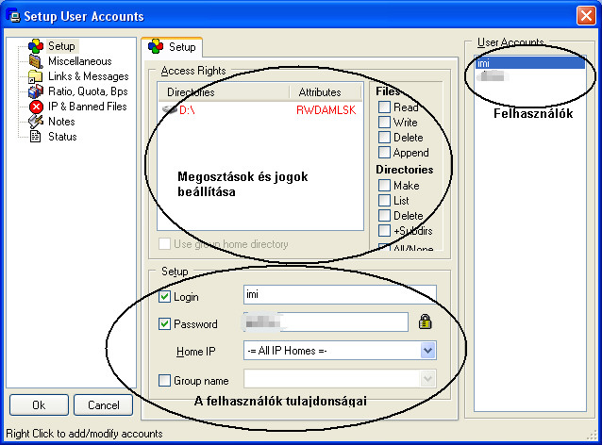Show the Status page
The width and height of the screenshot is (602, 445).
click(62, 137)
